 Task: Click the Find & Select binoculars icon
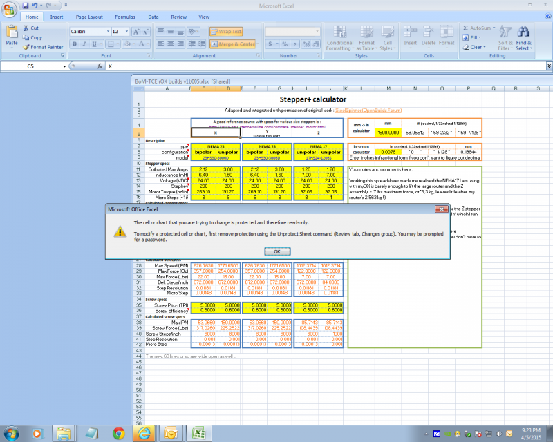[x=523, y=30]
